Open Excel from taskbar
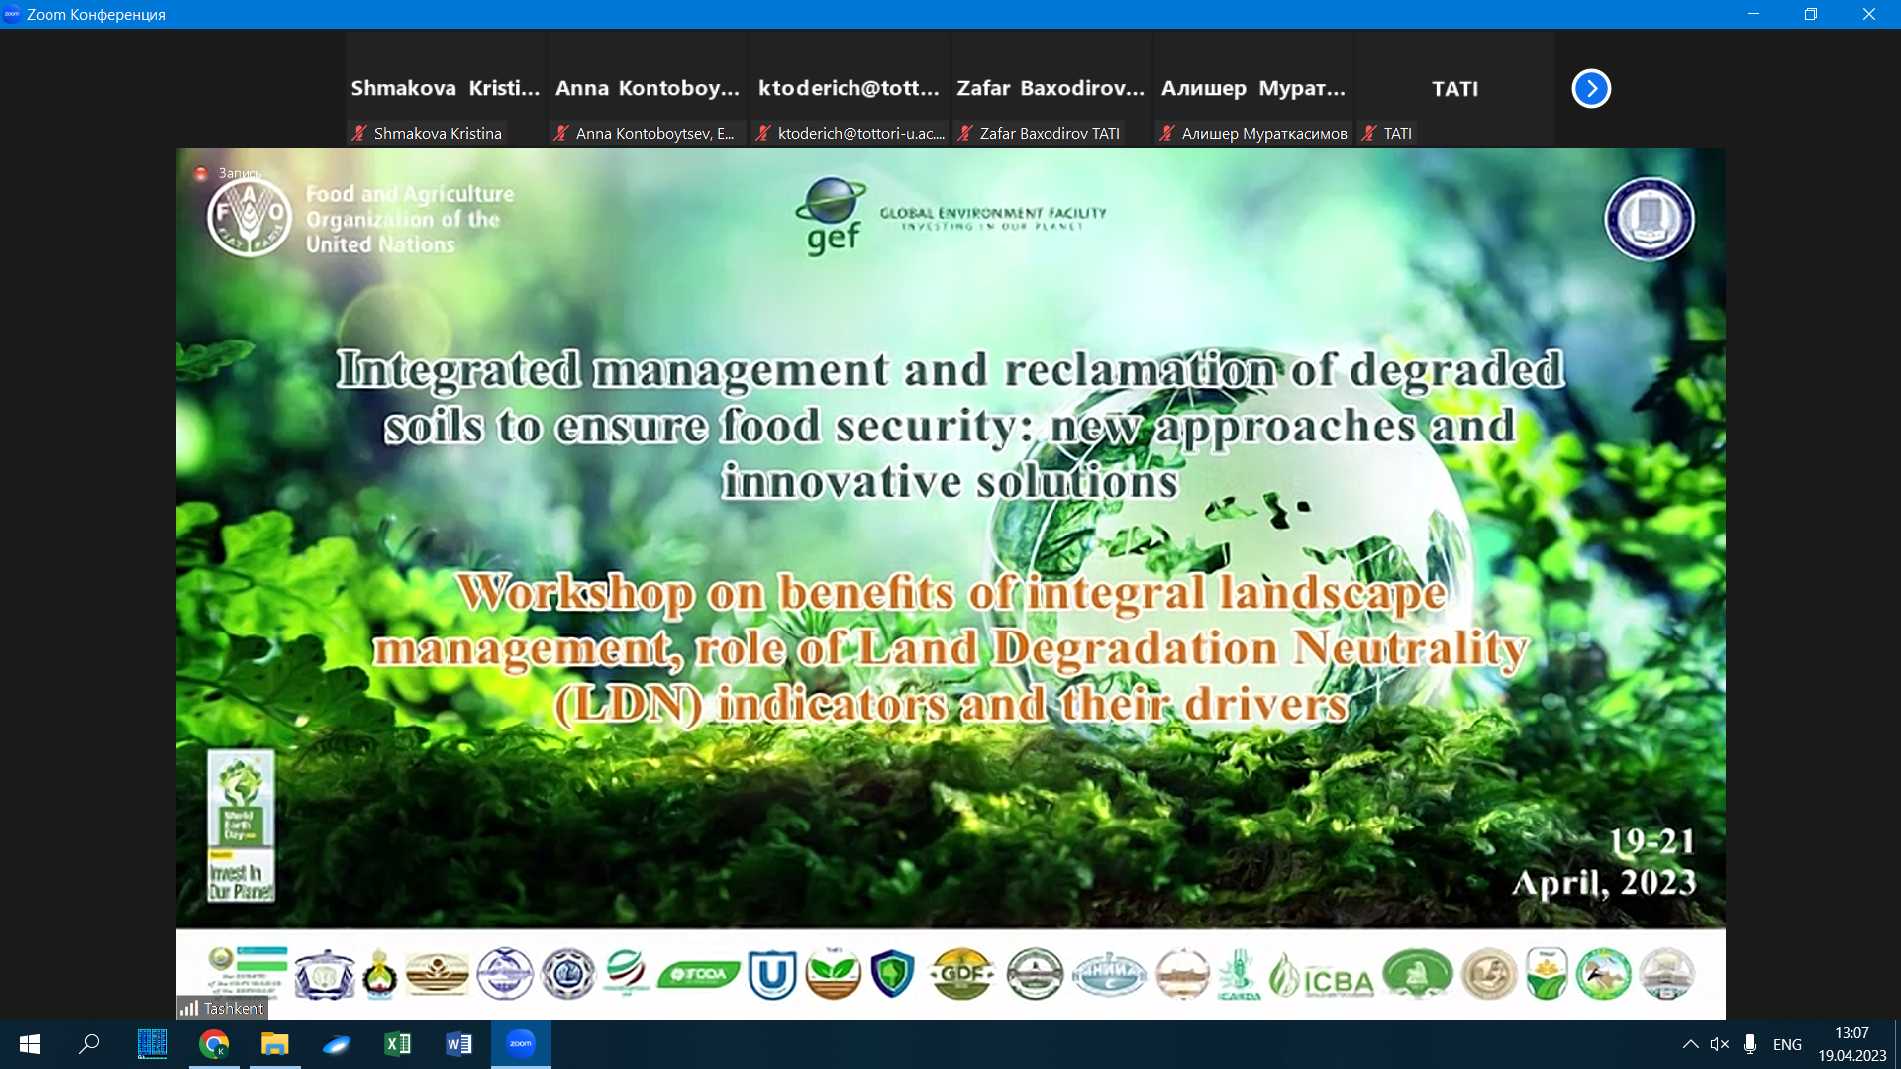1901x1069 pixels. [397, 1043]
